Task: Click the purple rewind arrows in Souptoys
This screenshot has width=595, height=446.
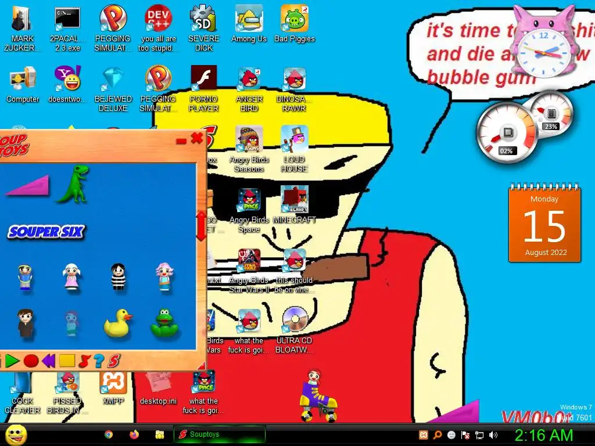Action: (49, 361)
